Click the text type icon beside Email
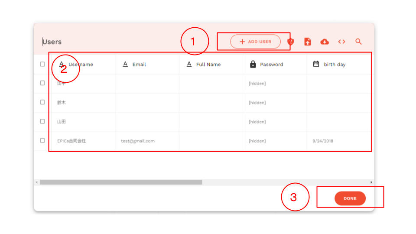 tap(125, 64)
